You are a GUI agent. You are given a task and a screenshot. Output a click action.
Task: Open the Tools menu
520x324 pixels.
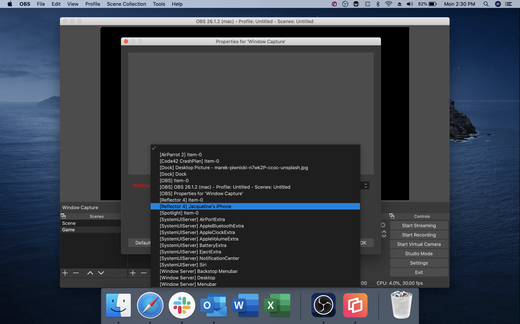(x=159, y=4)
